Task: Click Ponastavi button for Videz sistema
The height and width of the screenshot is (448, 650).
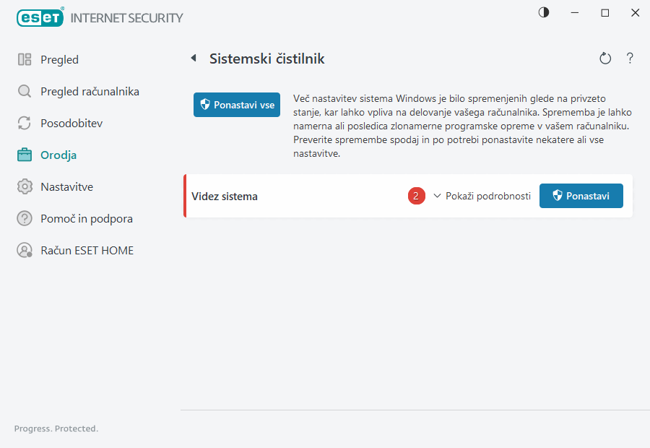Action: [x=581, y=196]
